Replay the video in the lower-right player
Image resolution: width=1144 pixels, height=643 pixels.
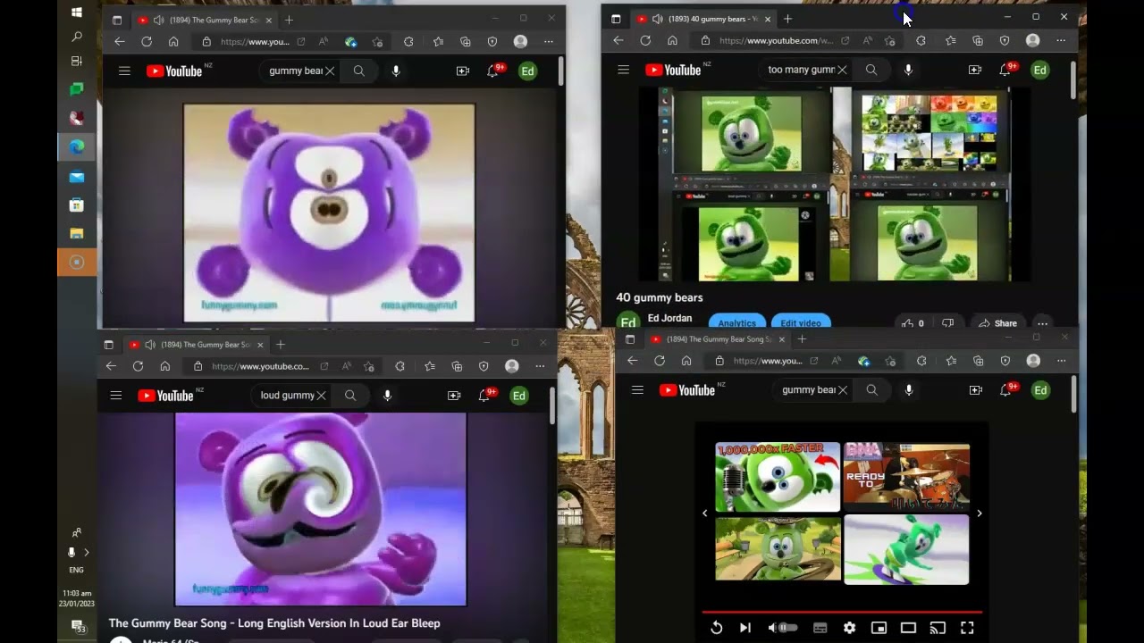coord(716,628)
